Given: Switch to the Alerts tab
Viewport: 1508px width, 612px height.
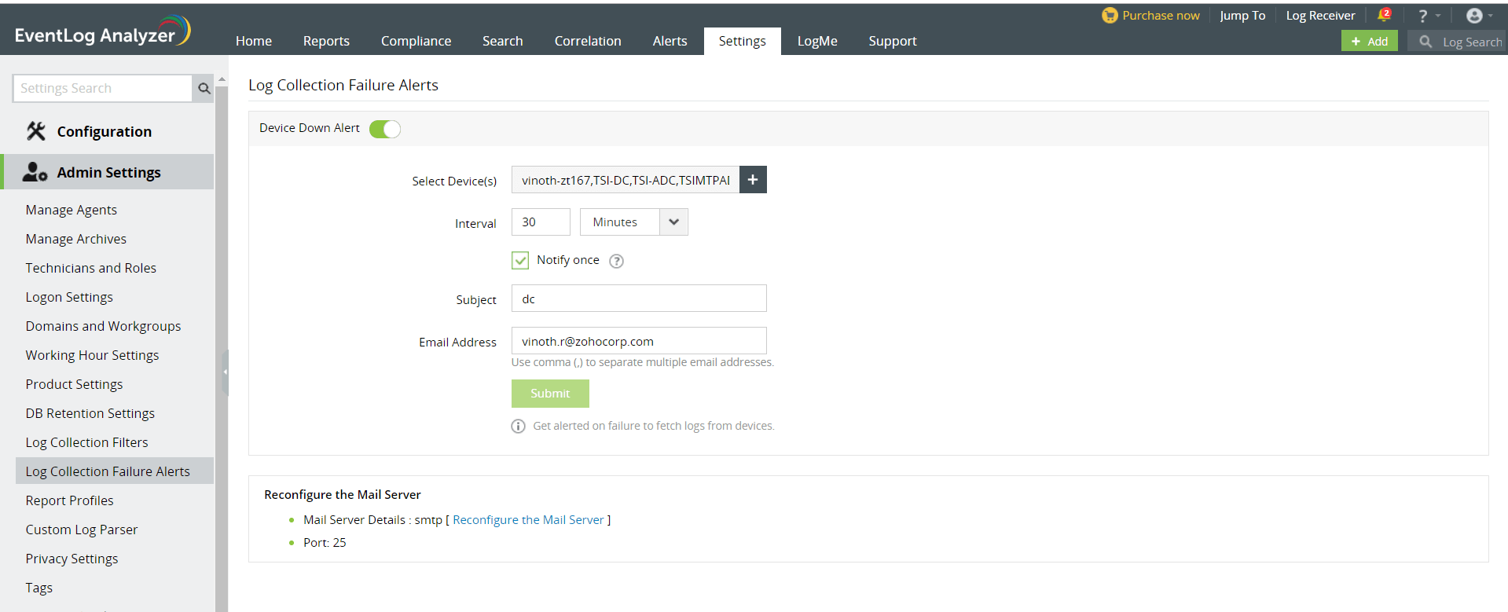Looking at the screenshot, I should click(x=670, y=41).
